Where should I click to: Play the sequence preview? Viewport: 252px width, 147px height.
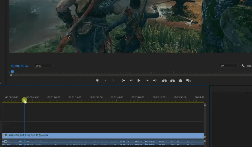139,80
